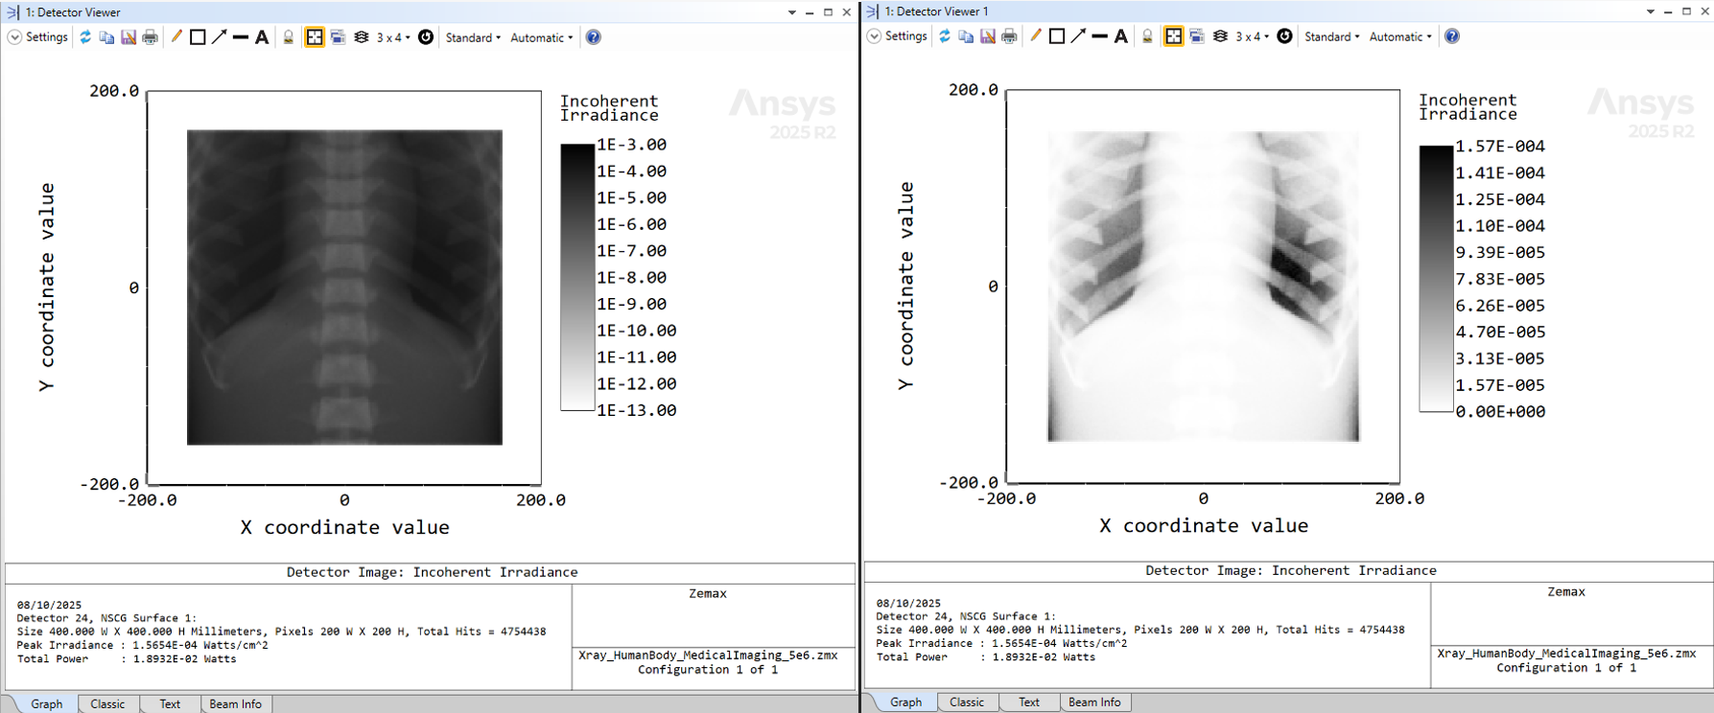Click the dark X-ray irradiance plot in left viewer
Viewport: 1714px width, 713px height.
344,287
